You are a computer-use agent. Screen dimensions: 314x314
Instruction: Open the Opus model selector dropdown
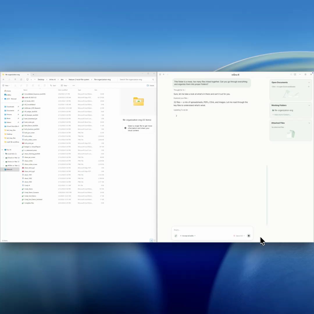pos(239,236)
